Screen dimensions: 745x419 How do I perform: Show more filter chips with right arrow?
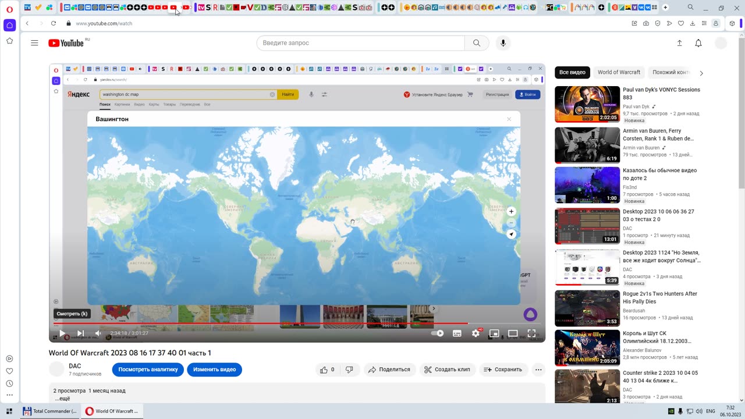[x=701, y=73]
